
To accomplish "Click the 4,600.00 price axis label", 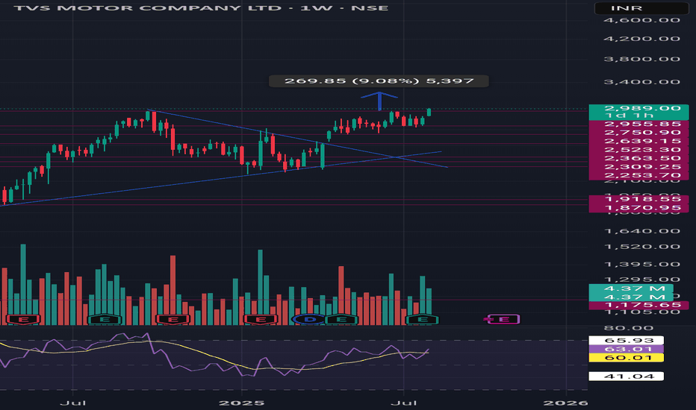I will tap(641, 20).
